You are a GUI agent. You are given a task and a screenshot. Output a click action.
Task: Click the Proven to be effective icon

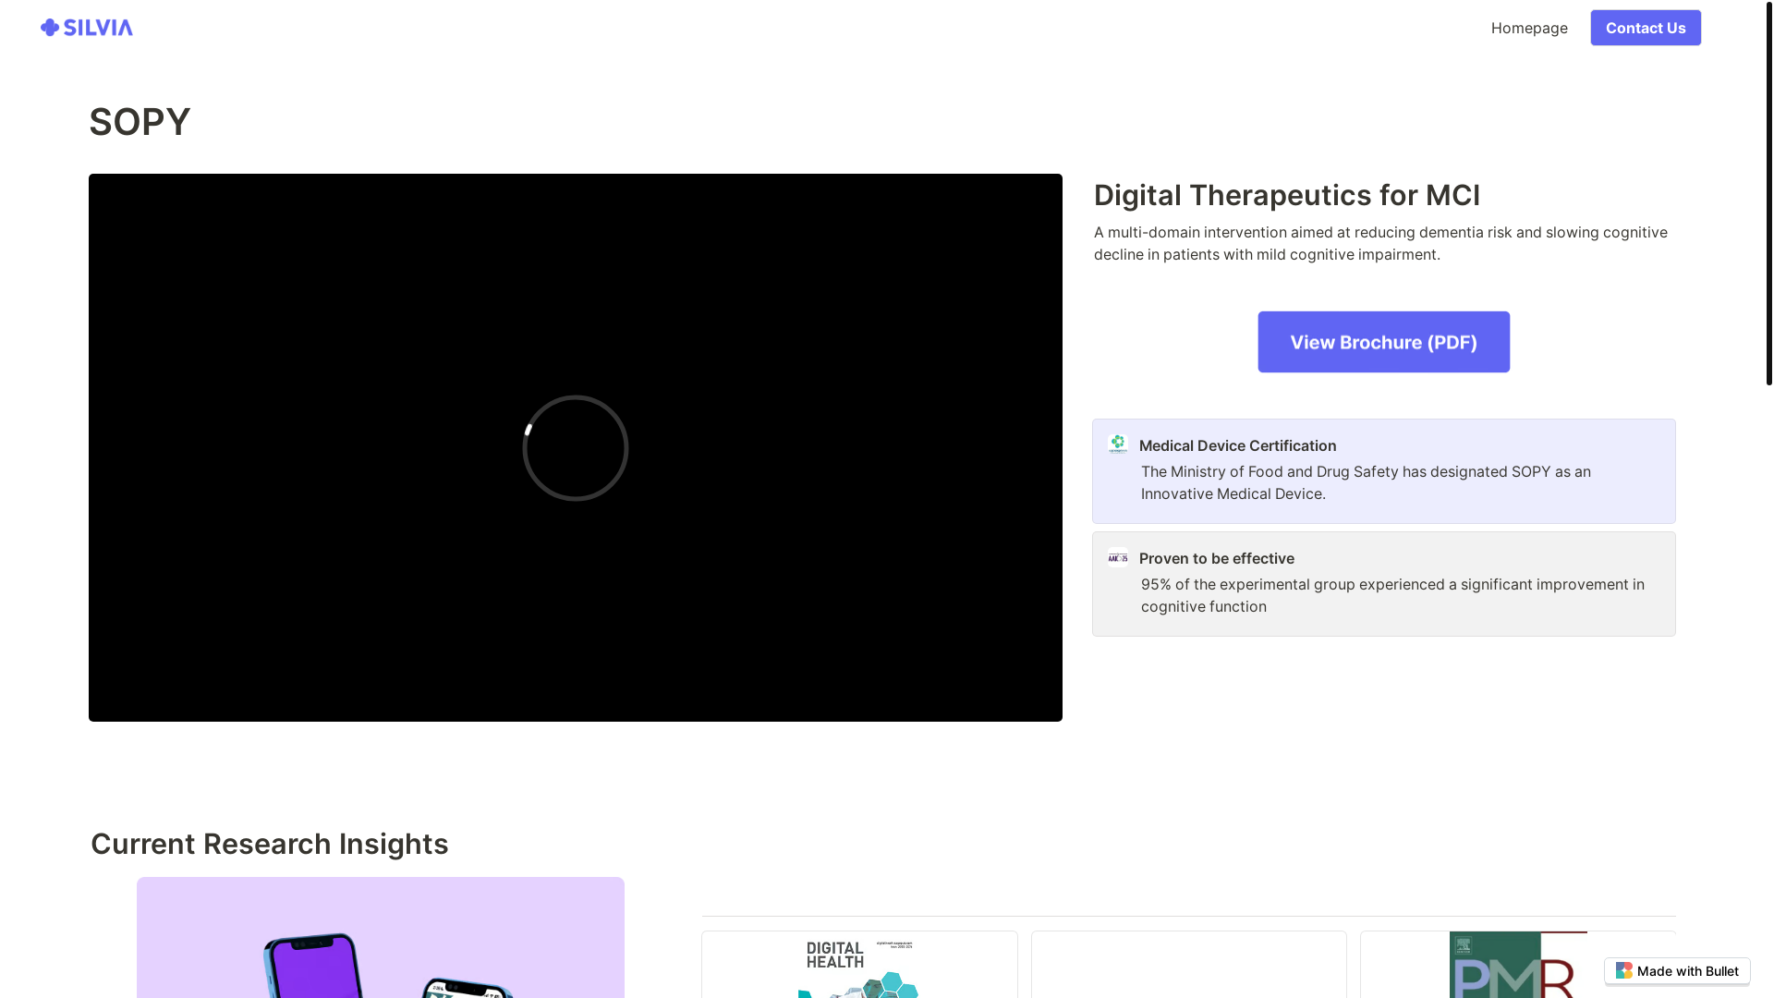coord(1118,557)
